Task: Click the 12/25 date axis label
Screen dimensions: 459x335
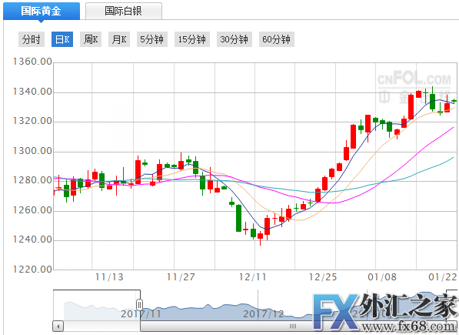Action: pos(323,277)
